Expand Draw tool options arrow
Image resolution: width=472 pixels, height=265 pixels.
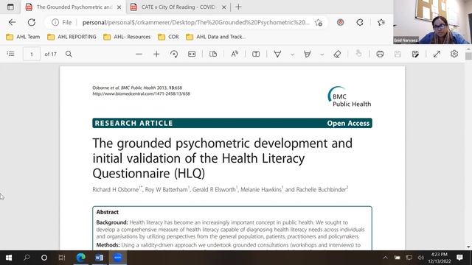point(292,54)
